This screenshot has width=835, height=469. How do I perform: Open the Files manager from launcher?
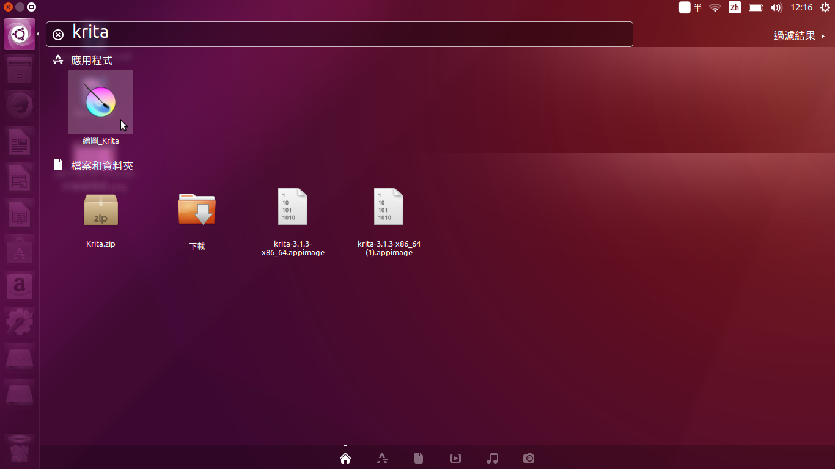click(20, 70)
